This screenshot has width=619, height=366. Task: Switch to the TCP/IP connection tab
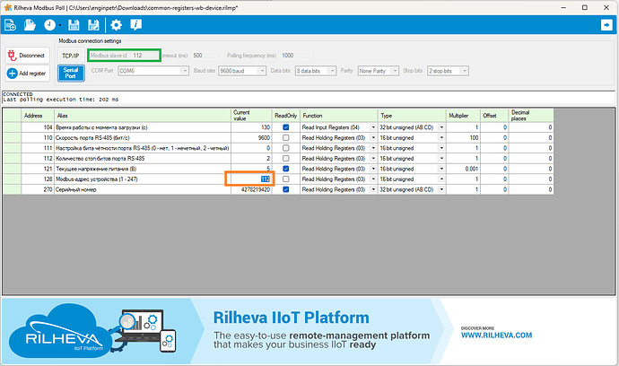click(71, 55)
